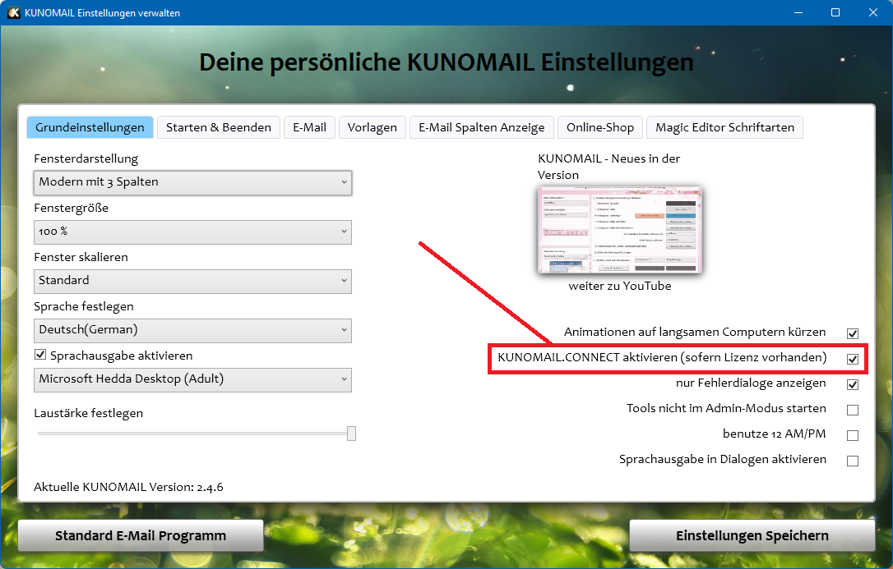
Task: Open the Fenster skalieren Standard dropdown
Action: pos(192,281)
